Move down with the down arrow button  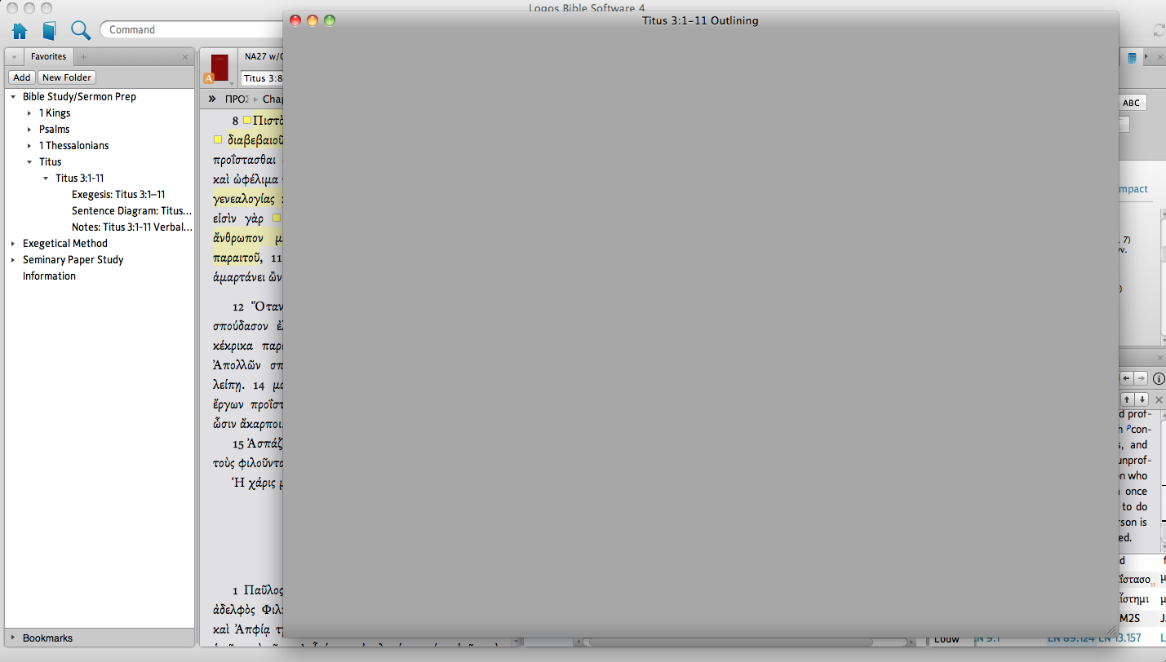(x=1142, y=399)
